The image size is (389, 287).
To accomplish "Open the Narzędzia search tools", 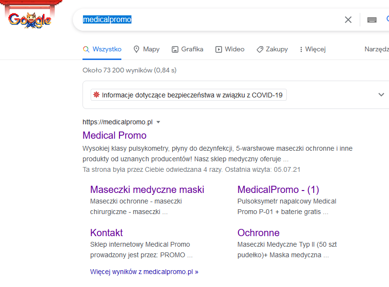I will pyautogui.click(x=377, y=49).
